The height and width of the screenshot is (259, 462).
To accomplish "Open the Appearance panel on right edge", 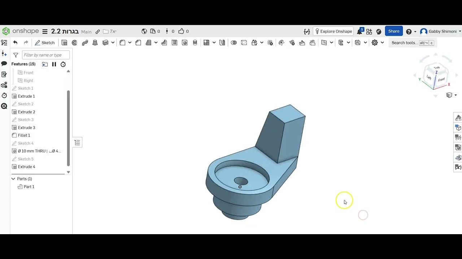I will click(458, 118).
